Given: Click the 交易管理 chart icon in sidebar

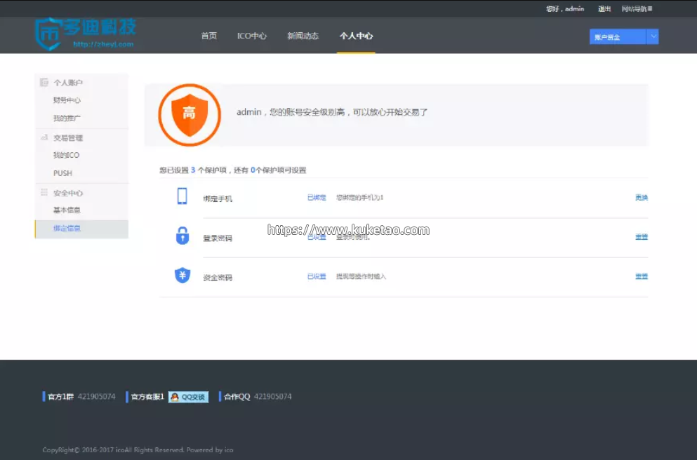Looking at the screenshot, I should click(44, 138).
